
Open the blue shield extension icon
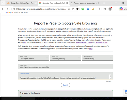point(88,9)
